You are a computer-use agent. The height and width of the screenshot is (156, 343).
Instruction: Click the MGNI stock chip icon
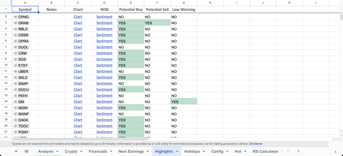coord(16,108)
